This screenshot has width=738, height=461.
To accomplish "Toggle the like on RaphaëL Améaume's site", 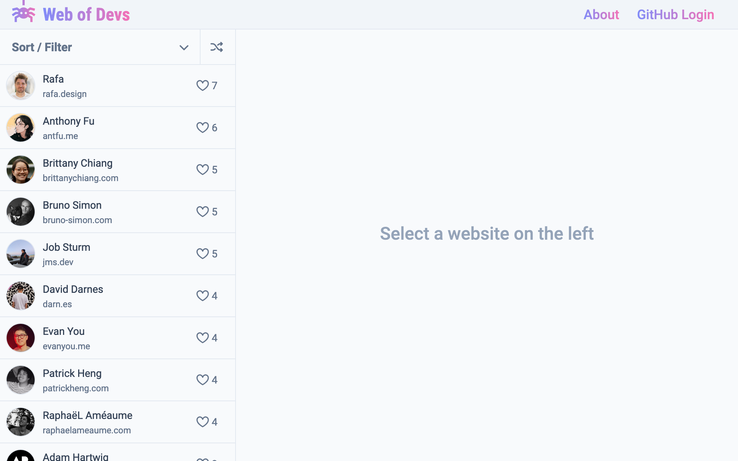I will point(202,422).
